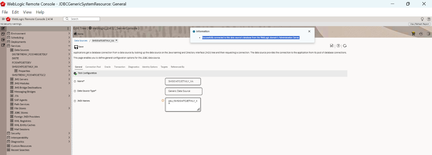Image resolution: width=432 pixels, height=155 pixels.
Task: Switch to the Diagnostics tab
Action: 134,67
